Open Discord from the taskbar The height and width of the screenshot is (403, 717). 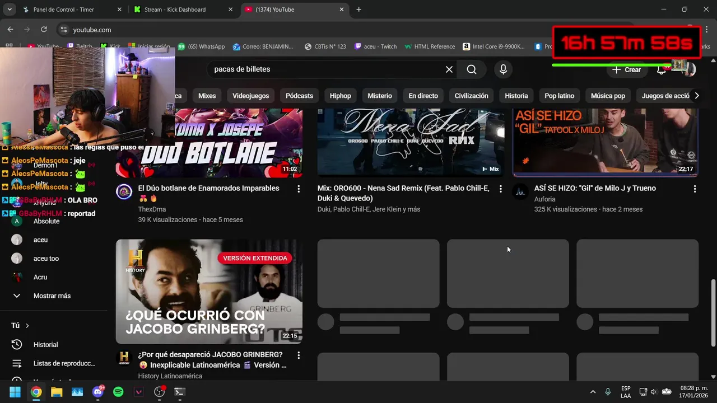tap(98, 392)
